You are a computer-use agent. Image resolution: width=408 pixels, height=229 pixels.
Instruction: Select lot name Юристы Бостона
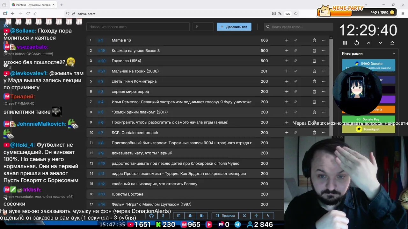127,194
